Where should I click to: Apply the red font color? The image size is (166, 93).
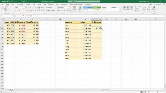pyautogui.click(x=31, y=10)
